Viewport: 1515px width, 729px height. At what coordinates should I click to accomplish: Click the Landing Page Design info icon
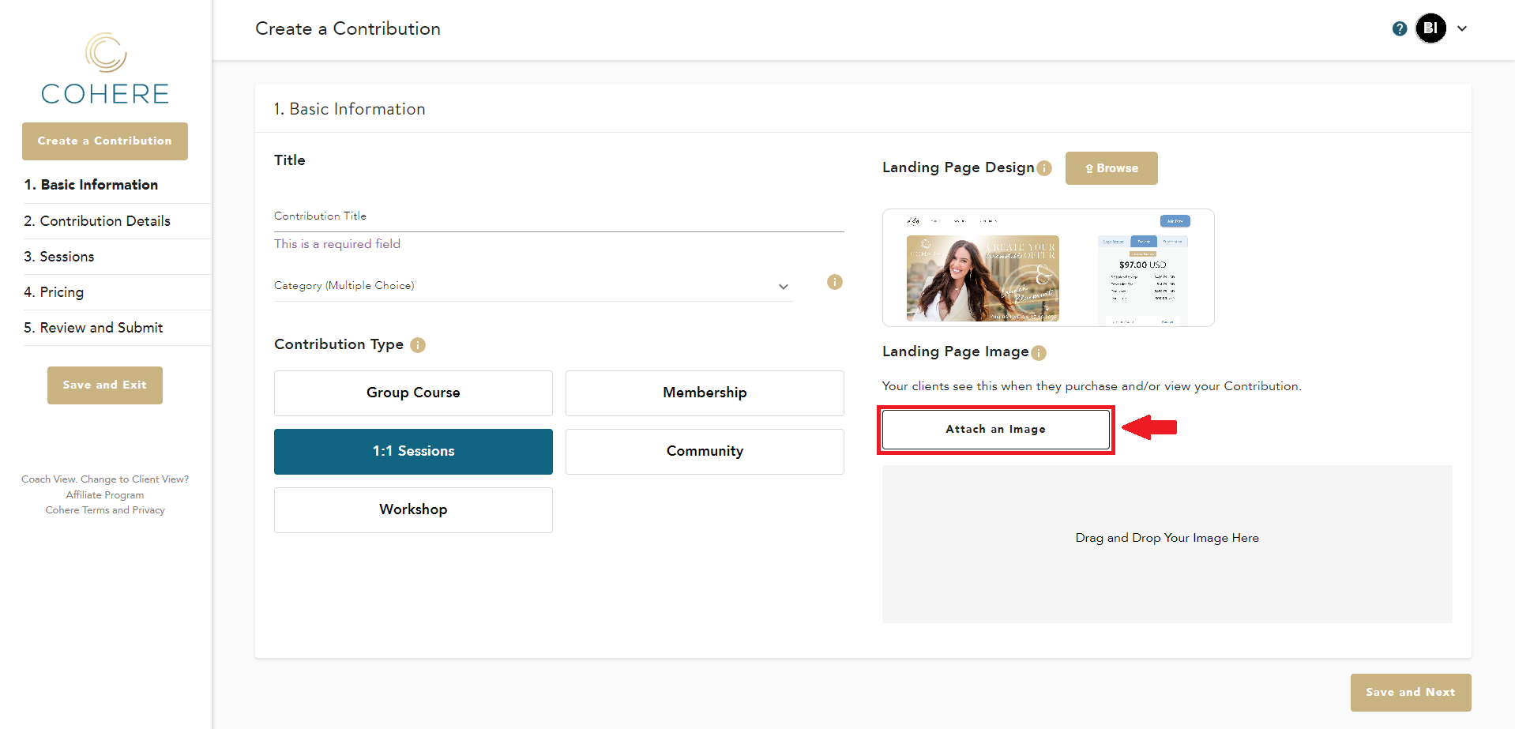(1044, 168)
